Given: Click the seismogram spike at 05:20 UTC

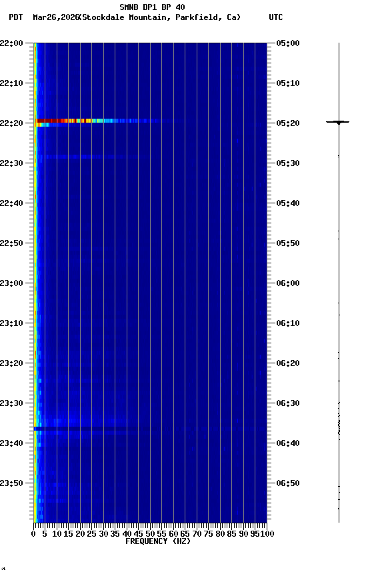Looking at the screenshot, I should pyautogui.click(x=338, y=122).
